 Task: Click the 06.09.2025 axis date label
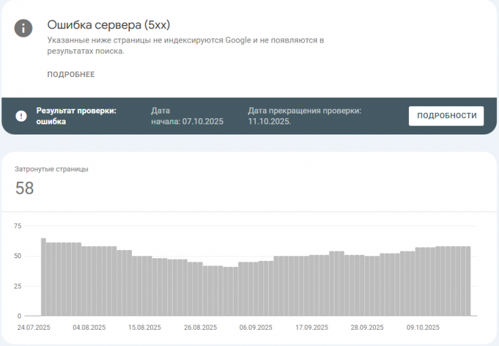[x=256, y=328]
